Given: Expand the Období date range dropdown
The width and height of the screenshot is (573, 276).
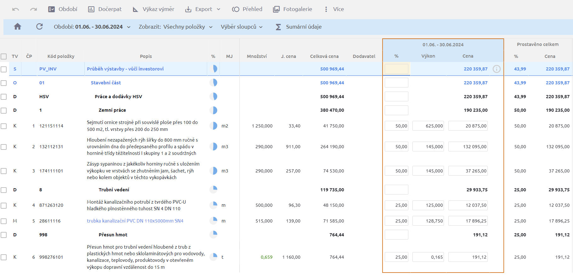Looking at the screenshot, I should coord(92,27).
